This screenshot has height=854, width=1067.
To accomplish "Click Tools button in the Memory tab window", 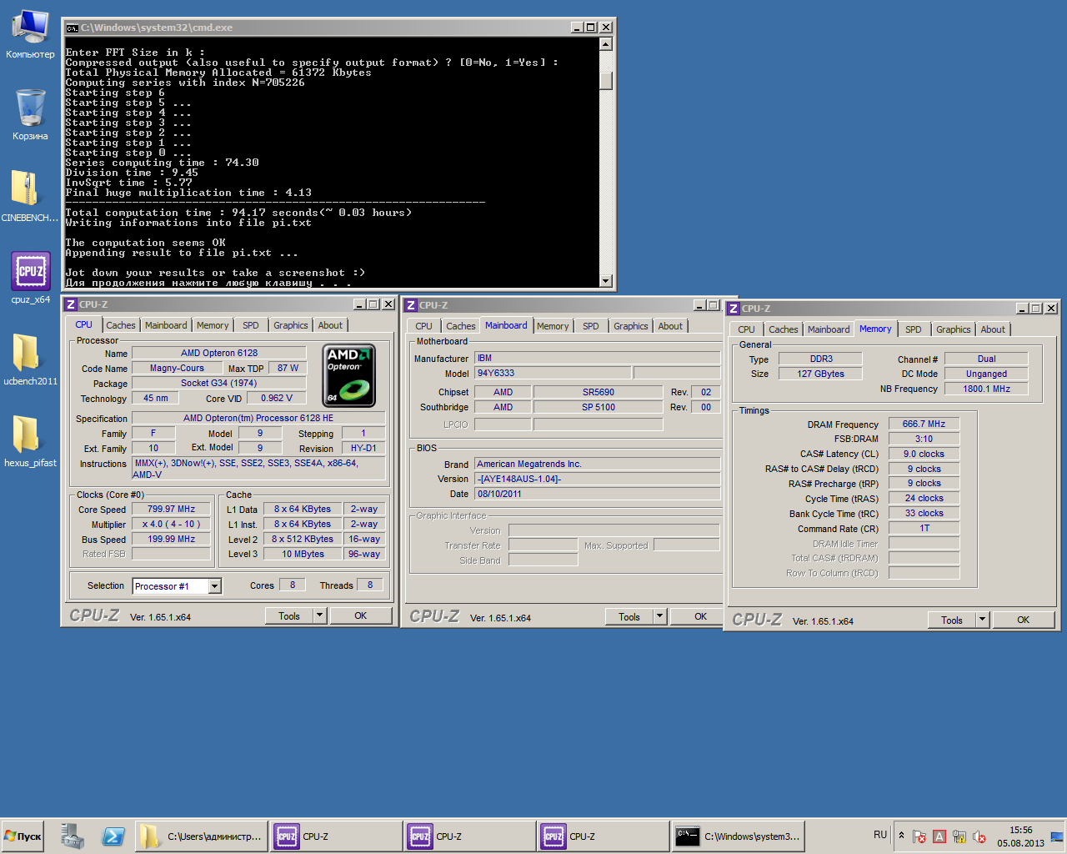I will pyautogui.click(x=952, y=620).
